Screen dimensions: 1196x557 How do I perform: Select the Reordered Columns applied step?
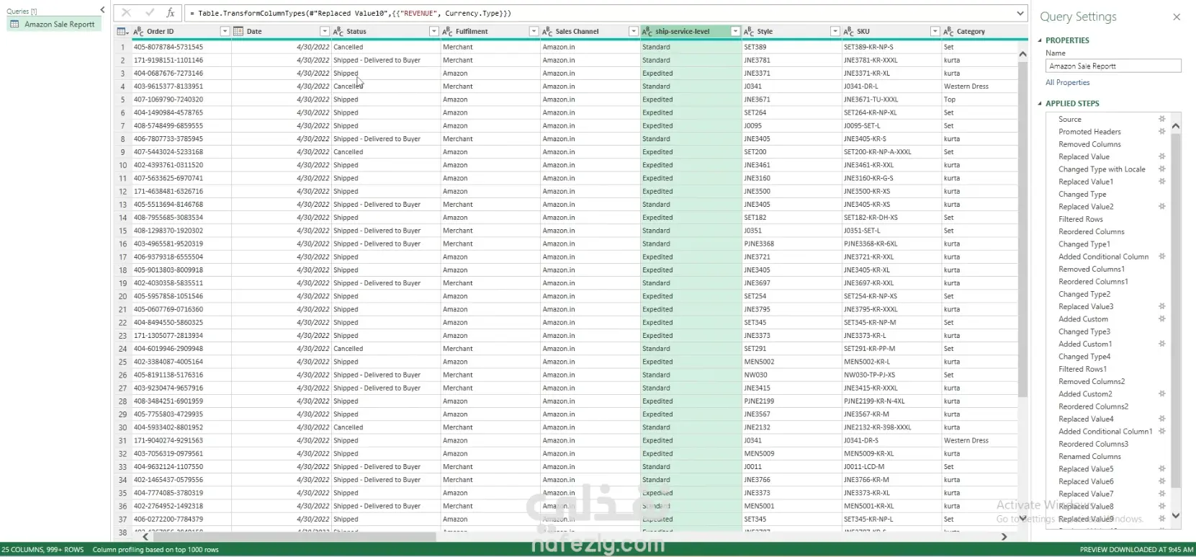click(x=1091, y=232)
